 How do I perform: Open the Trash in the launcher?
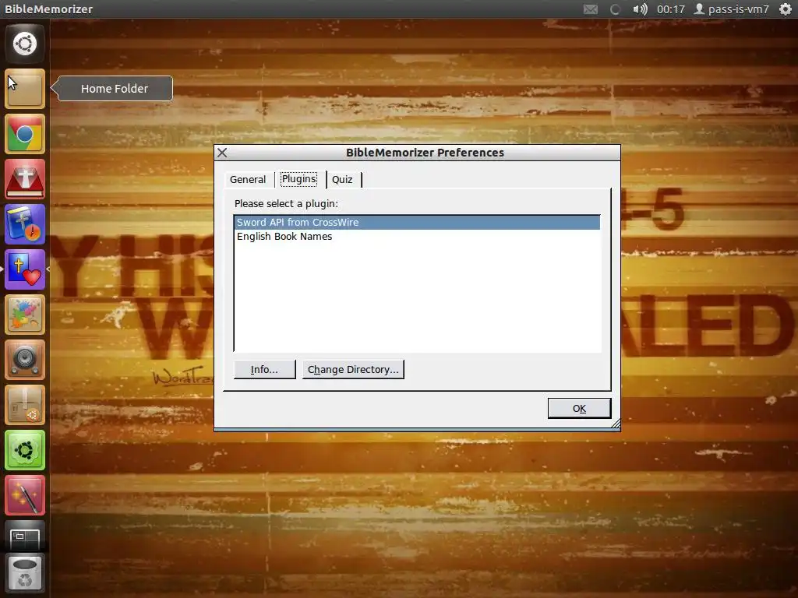(24, 575)
